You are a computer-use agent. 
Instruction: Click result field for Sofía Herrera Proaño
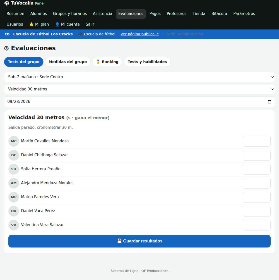[257, 169]
